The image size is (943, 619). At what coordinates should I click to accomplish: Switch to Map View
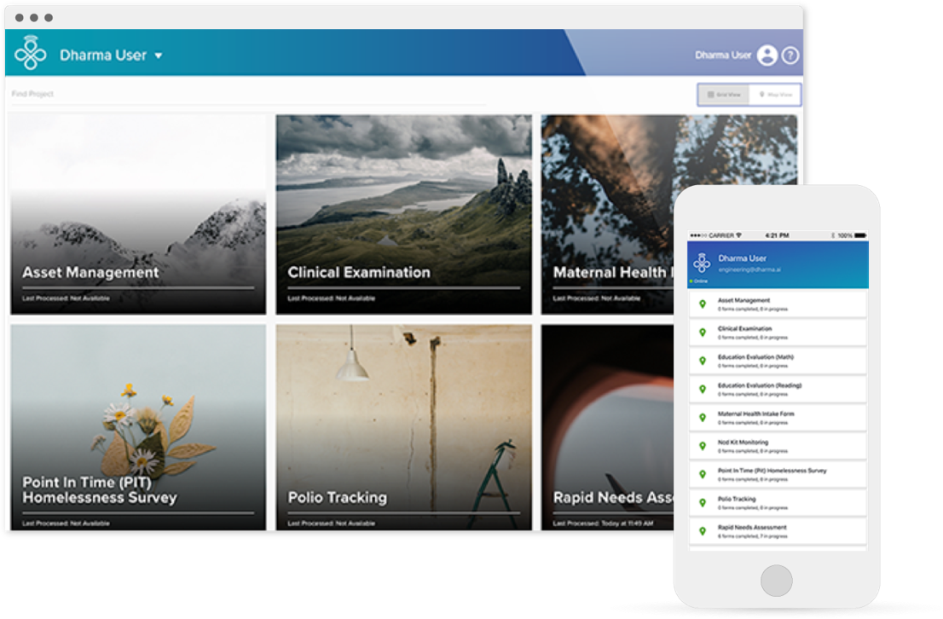click(775, 95)
